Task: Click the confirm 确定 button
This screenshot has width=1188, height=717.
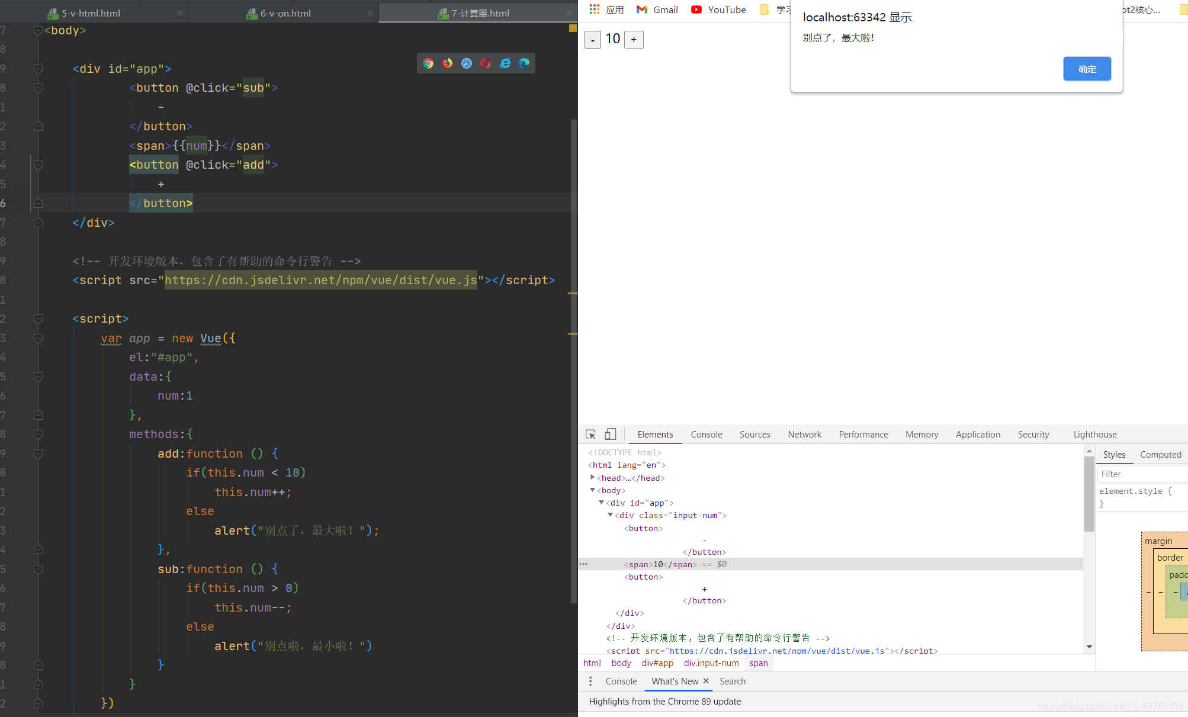Action: point(1088,68)
